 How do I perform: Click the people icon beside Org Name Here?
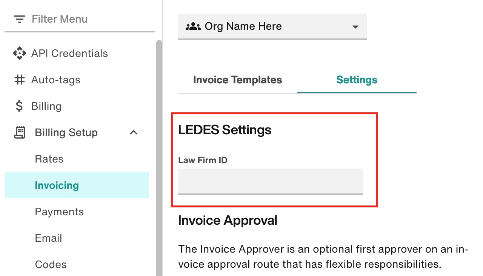coord(193,26)
